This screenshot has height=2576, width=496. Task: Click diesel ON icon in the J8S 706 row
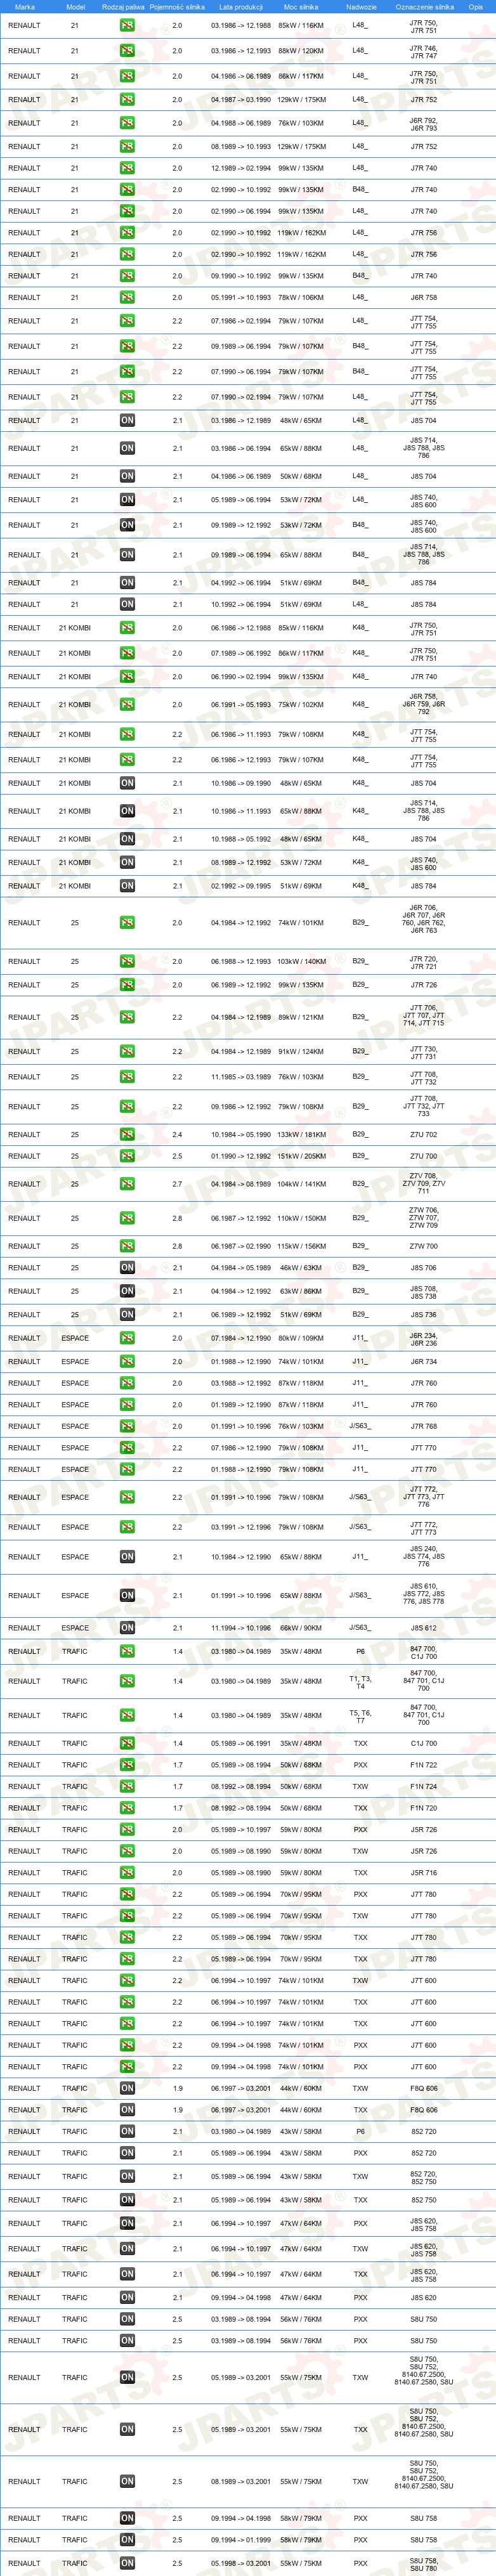pyautogui.click(x=127, y=1267)
